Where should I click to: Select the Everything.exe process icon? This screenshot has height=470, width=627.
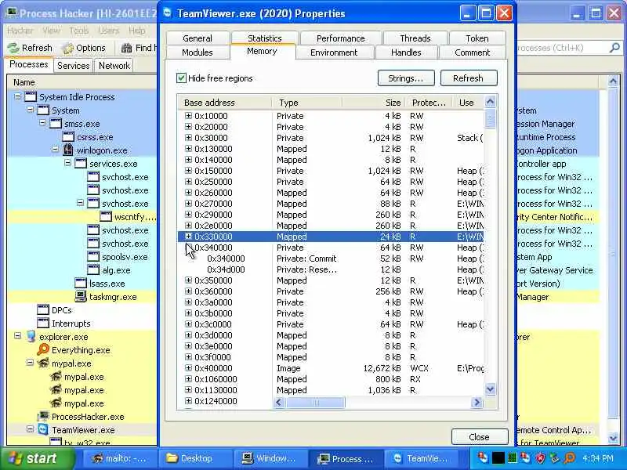tap(43, 349)
